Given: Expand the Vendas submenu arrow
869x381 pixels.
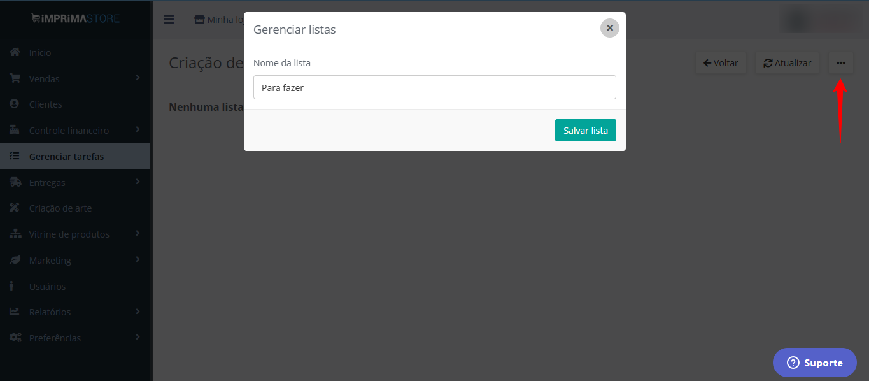Looking at the screenshot, I should pos(138,78).
